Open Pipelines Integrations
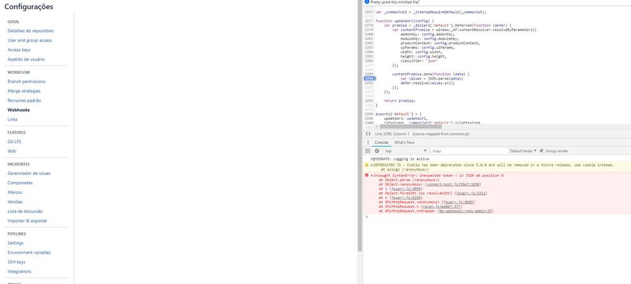631x284 pixels. 20,271
